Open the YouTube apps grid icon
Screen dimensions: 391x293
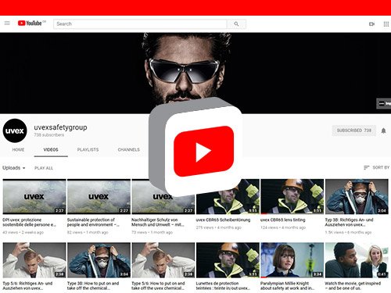point(386,24)
